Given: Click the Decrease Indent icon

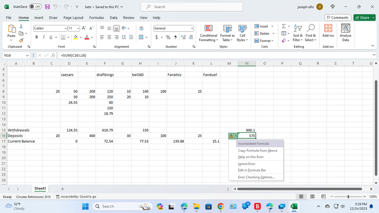Looking at the screenshot, I should (x=124, y=37).
